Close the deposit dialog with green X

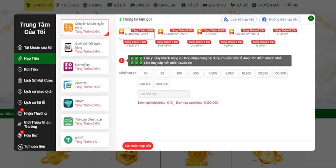311,18
